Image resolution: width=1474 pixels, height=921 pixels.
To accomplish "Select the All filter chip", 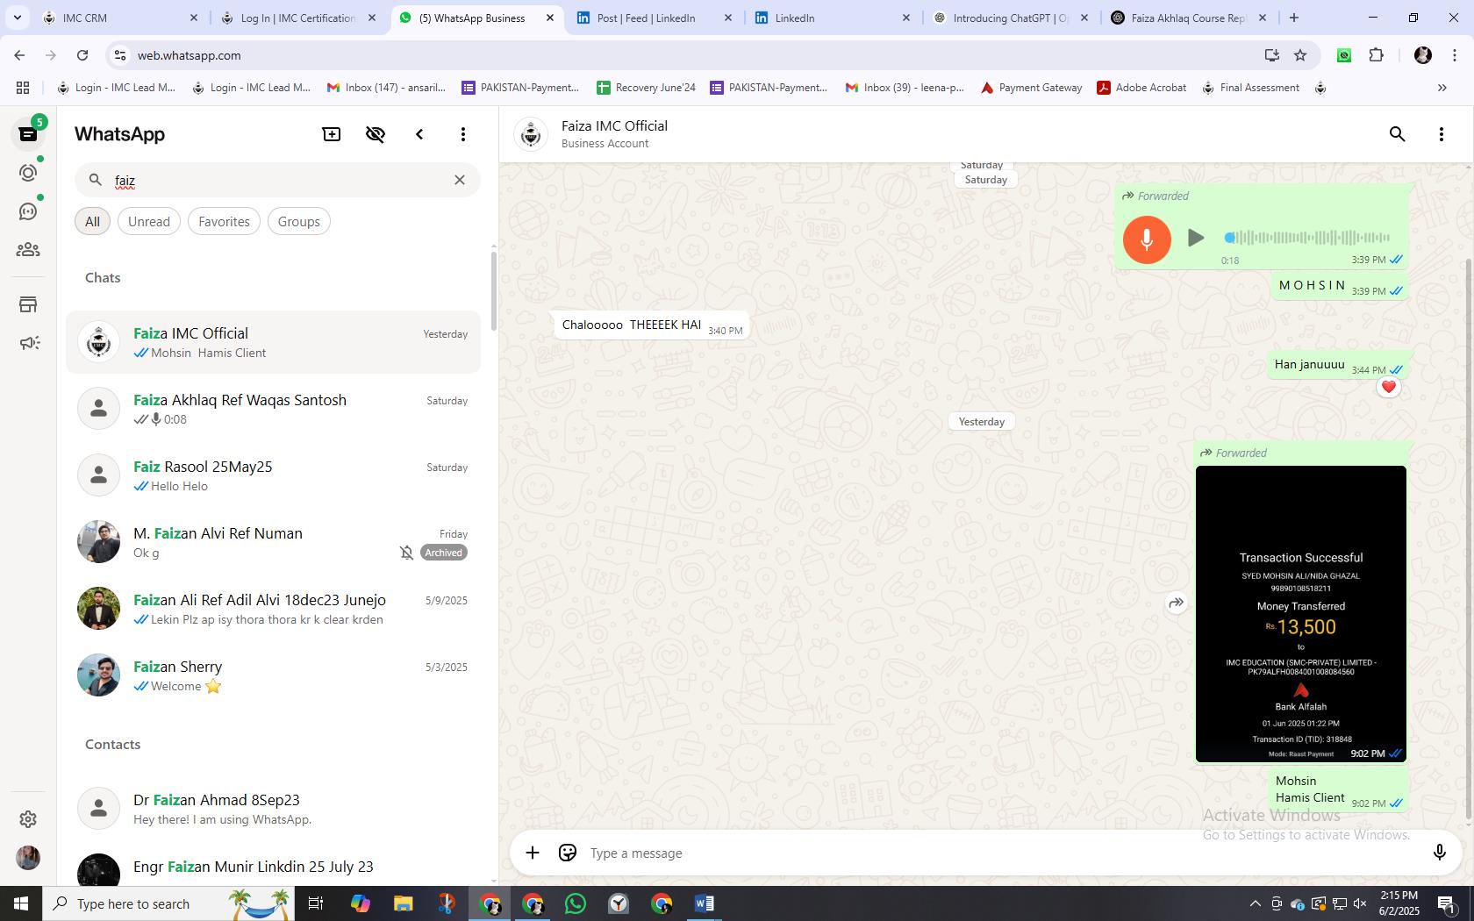I will [x=92, y=222].
